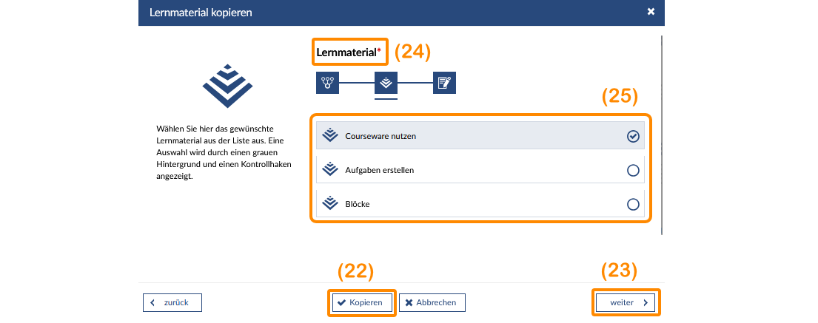This screenshot has width=818, height=323.
Task: Click the icon beside Aufgaben erstellen
Action: pos(331,170)
